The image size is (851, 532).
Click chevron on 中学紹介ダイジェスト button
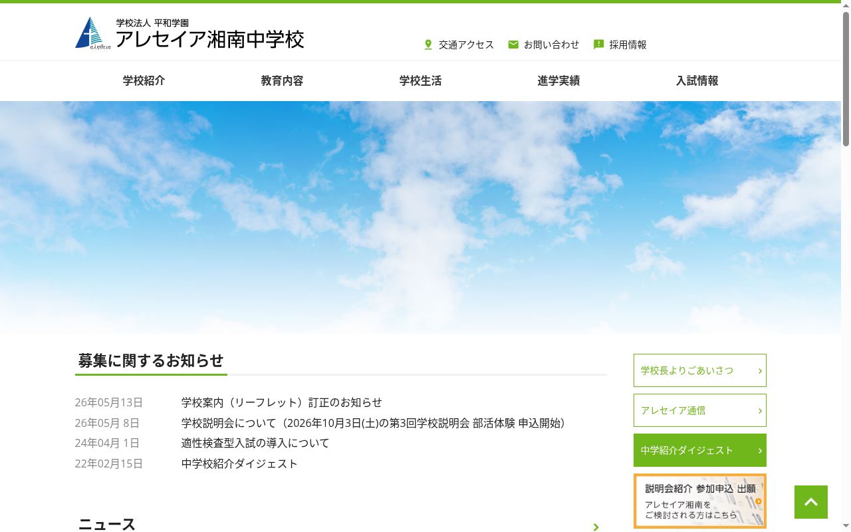point(760,450)
